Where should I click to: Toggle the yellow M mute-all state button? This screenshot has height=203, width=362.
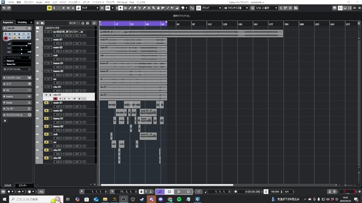[x=49, y=8]
